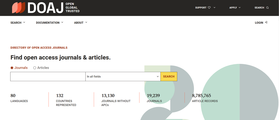Click the 'Open Global Trusted' tagline
Image resolution: width=279 pixels, height=120 pixels.
[x=73, y=8]
